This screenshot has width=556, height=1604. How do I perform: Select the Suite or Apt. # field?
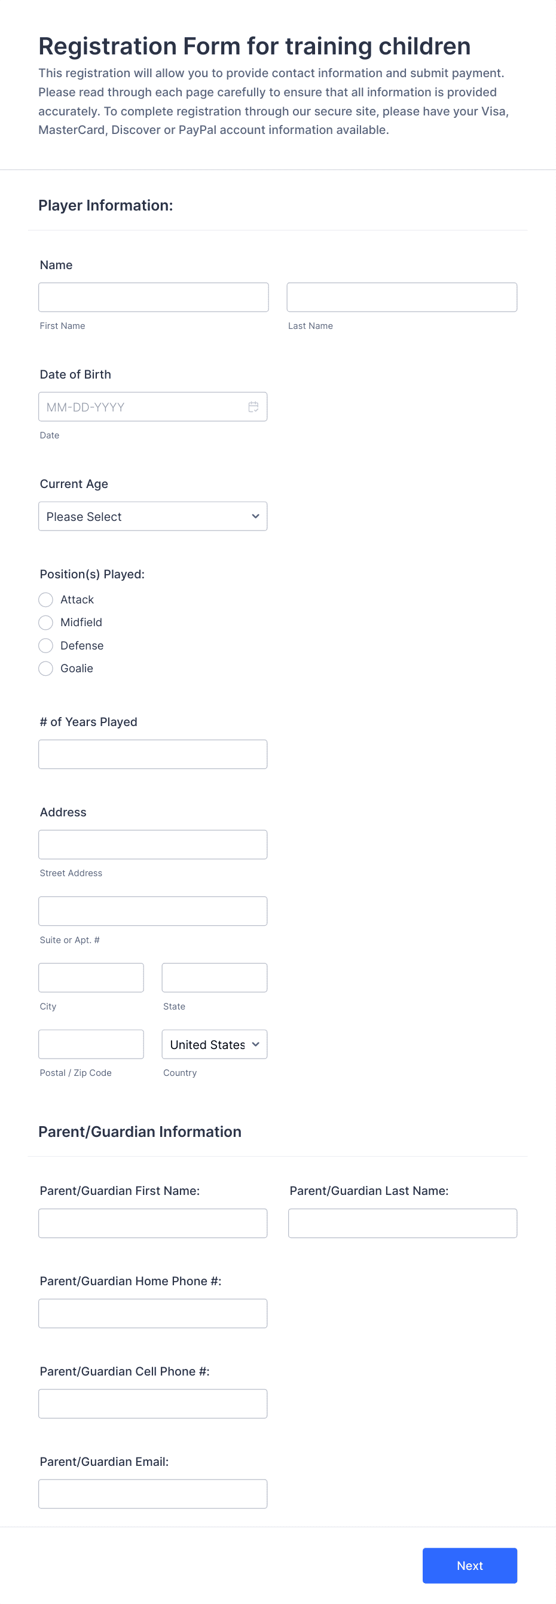coord(152,911)
